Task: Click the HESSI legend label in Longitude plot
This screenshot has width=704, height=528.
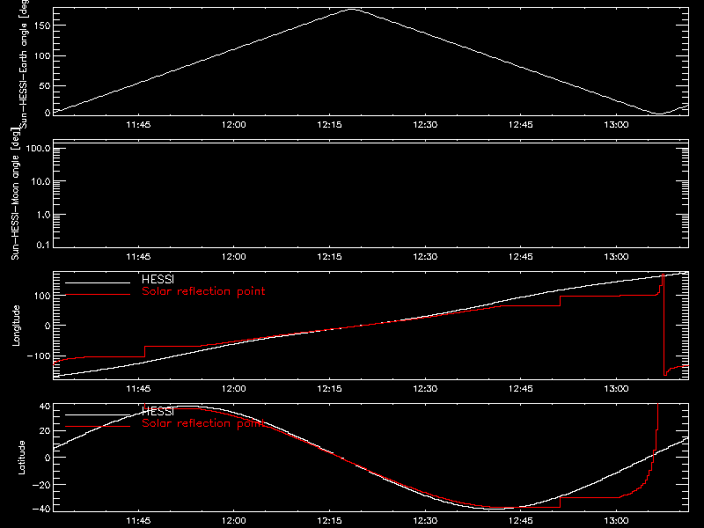Action: [158, 280]
